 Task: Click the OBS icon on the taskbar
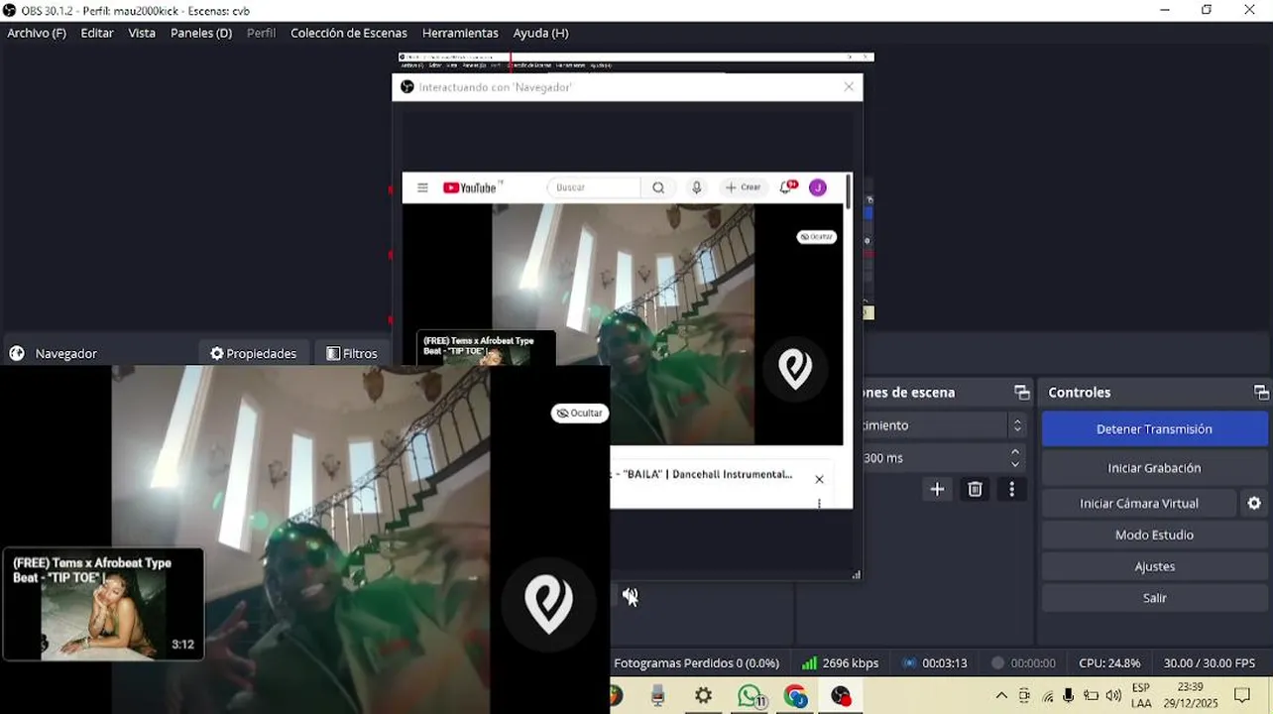tap(841, 696)
